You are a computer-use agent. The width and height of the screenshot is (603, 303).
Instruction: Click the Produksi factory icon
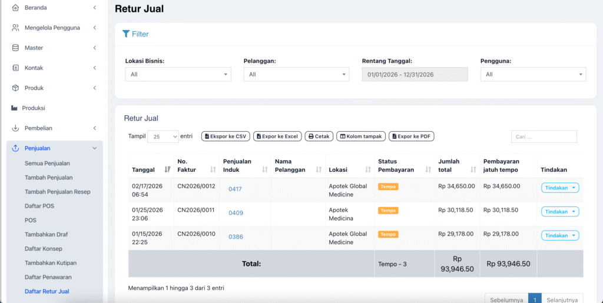tap(15, 108)
